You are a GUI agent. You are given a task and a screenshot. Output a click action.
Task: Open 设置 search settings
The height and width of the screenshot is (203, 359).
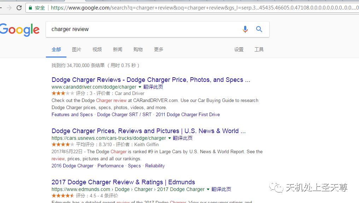tap(239, 49)
